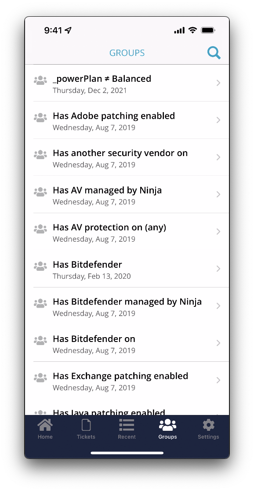
Task: Select the Has AV protection on (any) group
Action: [127, 231]
